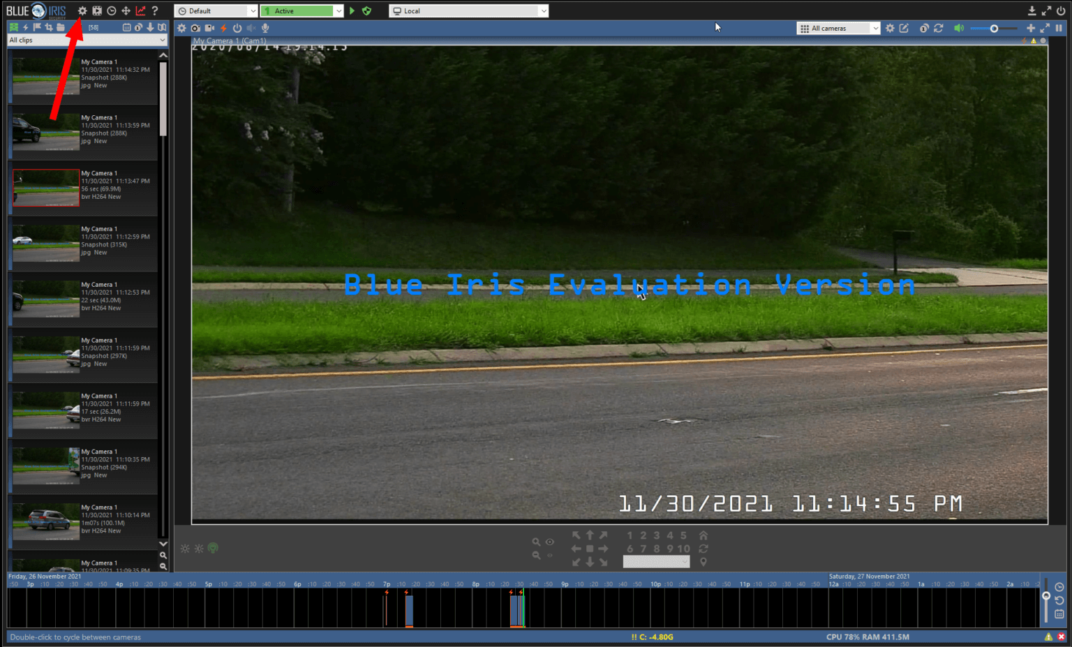Click the cycle refresh icon near All cameras

point(938,28)
